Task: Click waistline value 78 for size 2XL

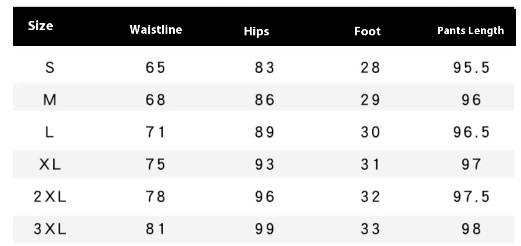Action: [x=156, y=197]
